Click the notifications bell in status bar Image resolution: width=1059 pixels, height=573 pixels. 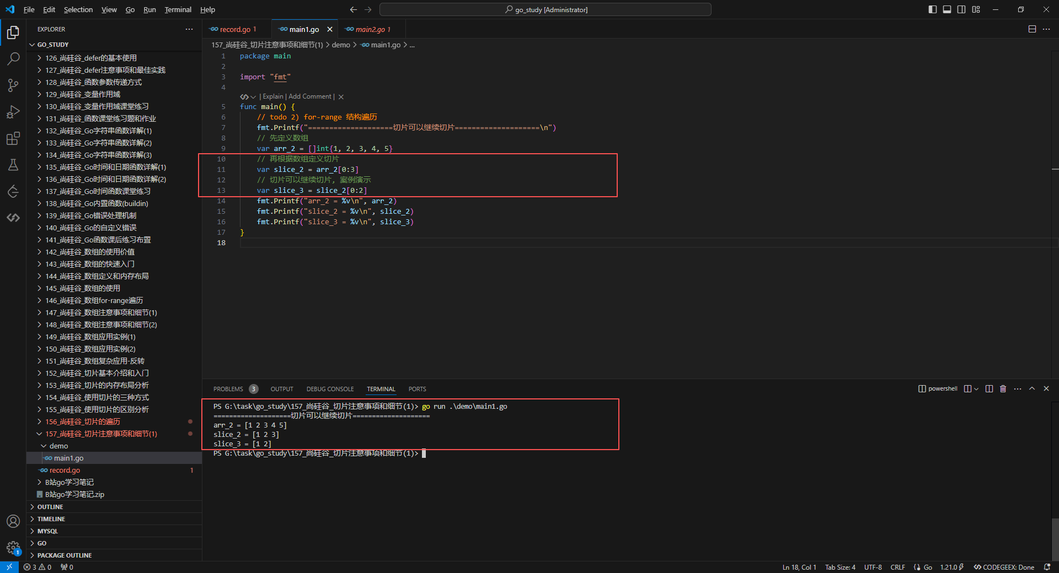(1047, 567)
